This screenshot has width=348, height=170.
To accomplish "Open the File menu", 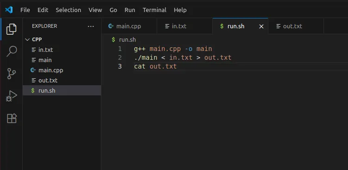I will tap(25, 10).
